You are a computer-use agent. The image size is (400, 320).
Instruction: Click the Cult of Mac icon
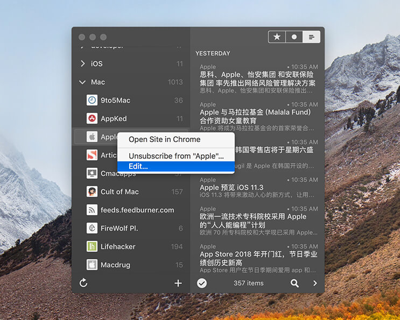(92, 191)
